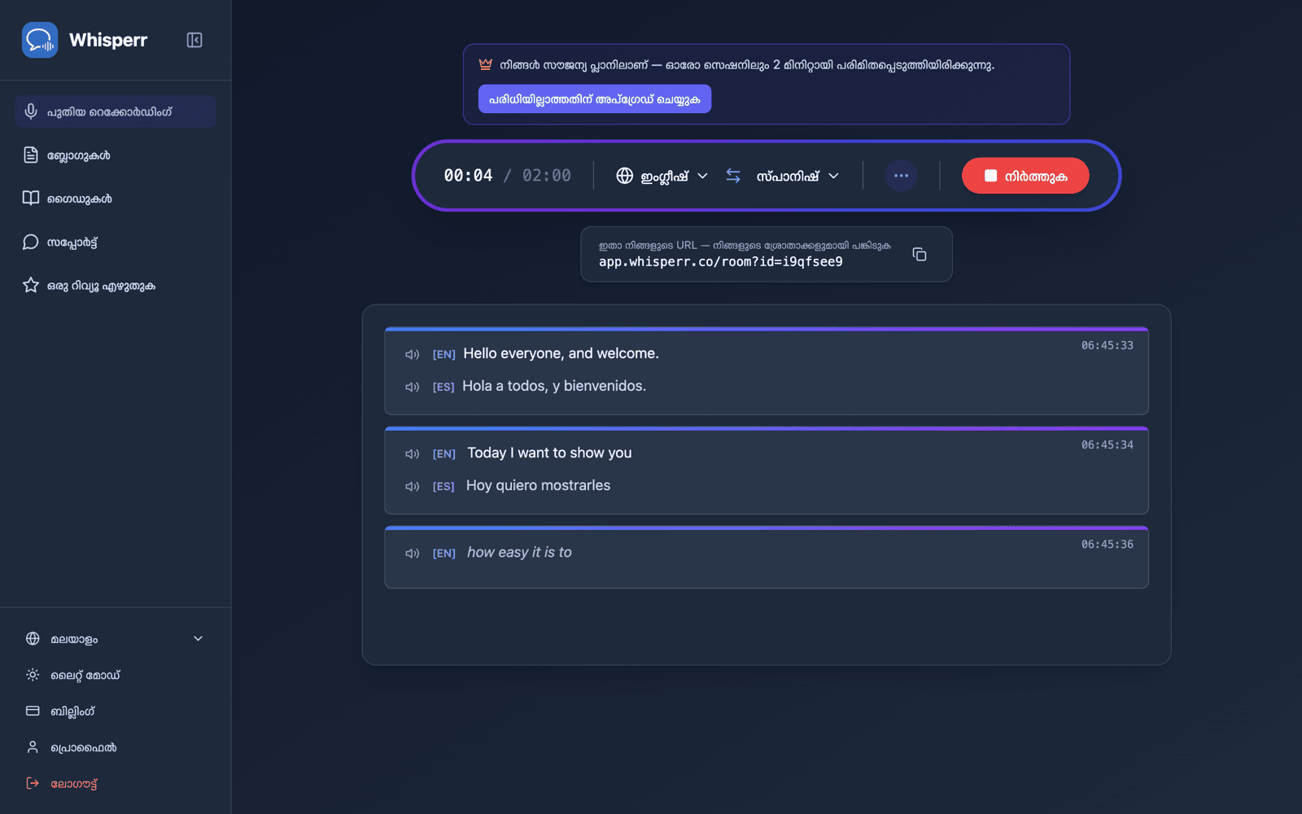Click the crown icon in the free plan banner

coord(486,64)
